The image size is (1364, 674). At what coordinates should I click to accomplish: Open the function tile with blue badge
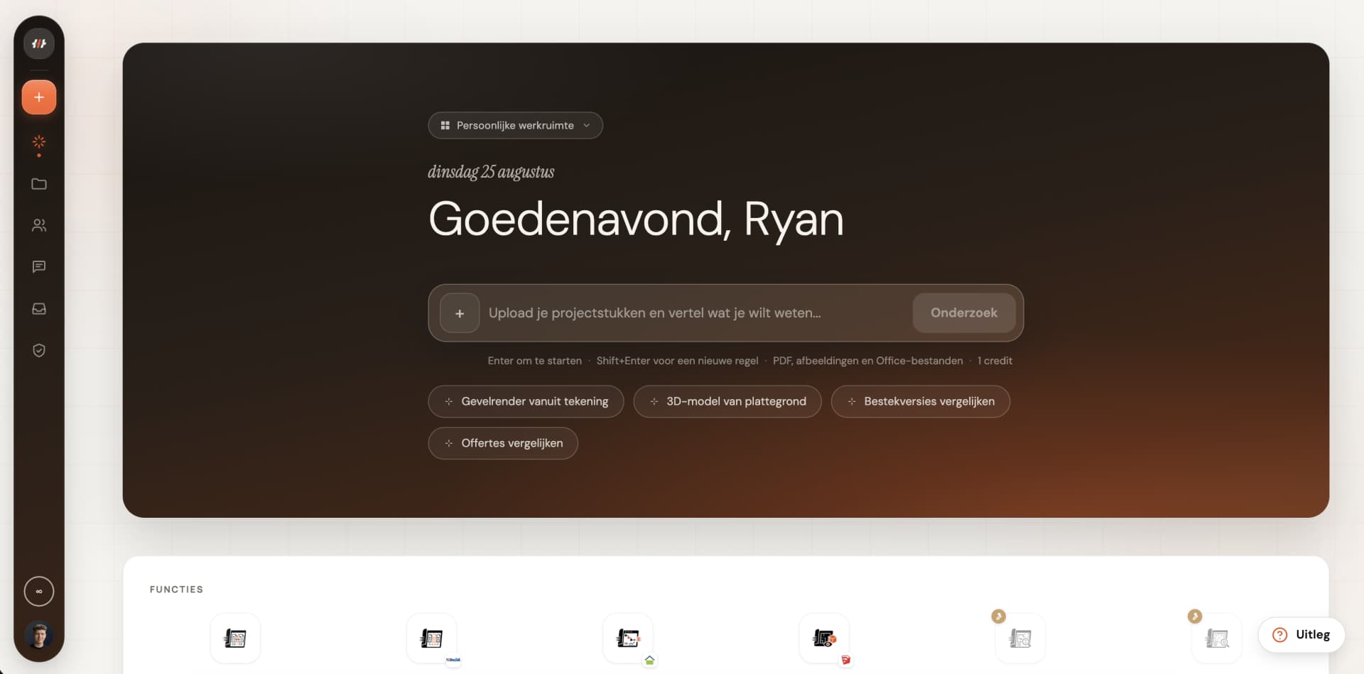point(432,638)
